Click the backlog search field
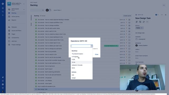This screenshot has height=95, width=169. [x=37, y=10]
